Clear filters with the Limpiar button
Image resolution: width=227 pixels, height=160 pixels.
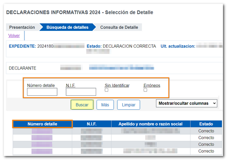coord(128,105)
